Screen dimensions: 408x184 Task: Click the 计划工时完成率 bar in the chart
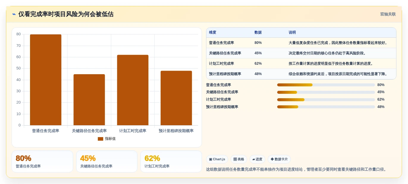point(133,90)
